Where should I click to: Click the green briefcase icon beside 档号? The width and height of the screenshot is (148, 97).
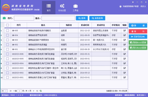[4, 18]
